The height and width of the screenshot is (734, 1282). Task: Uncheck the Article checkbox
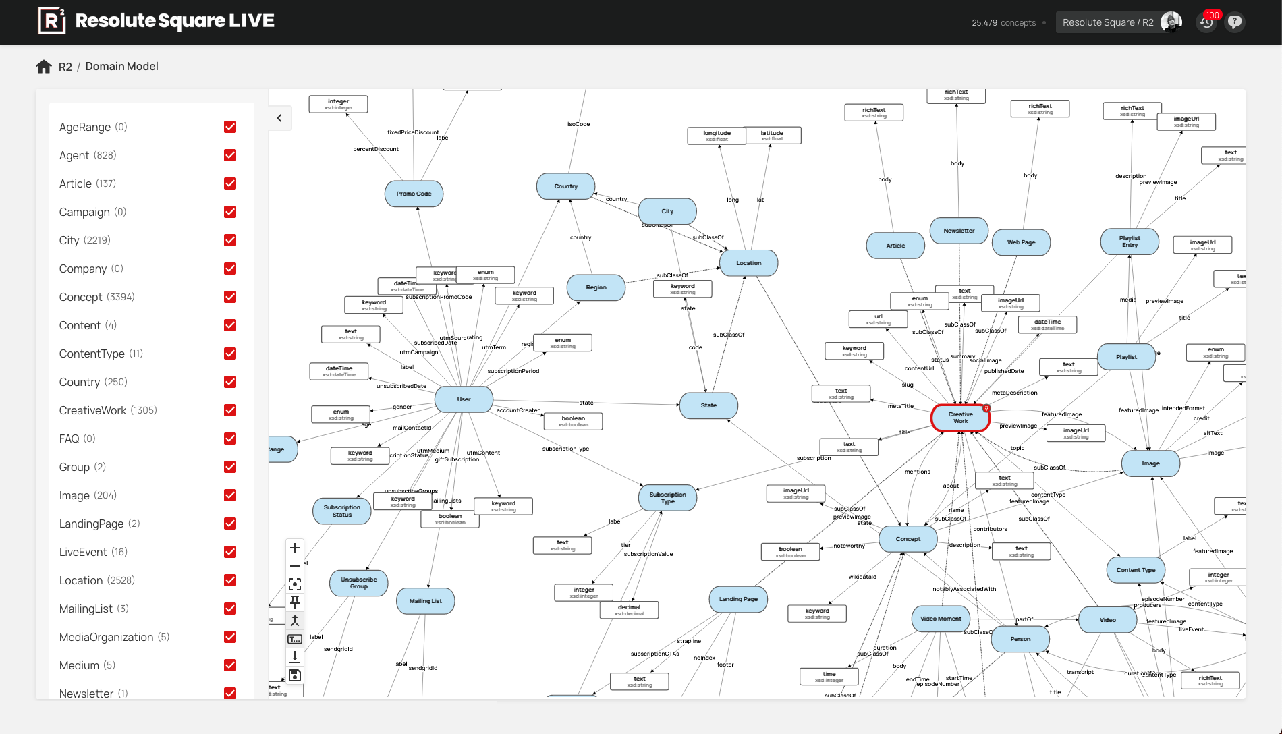[x=230, y=183]
